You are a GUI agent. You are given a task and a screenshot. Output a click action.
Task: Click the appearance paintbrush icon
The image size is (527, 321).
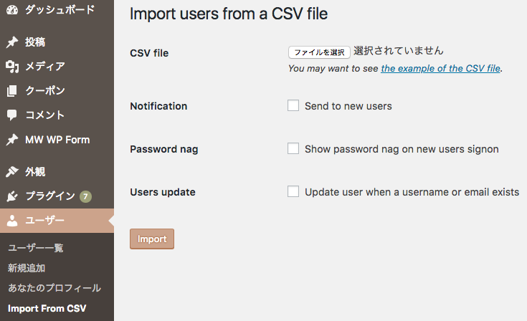click(12, 172)
